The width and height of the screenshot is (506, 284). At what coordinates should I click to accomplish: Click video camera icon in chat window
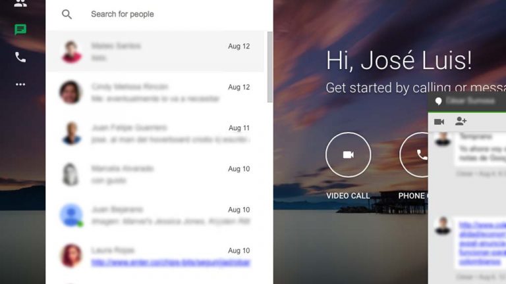(439, 122)
